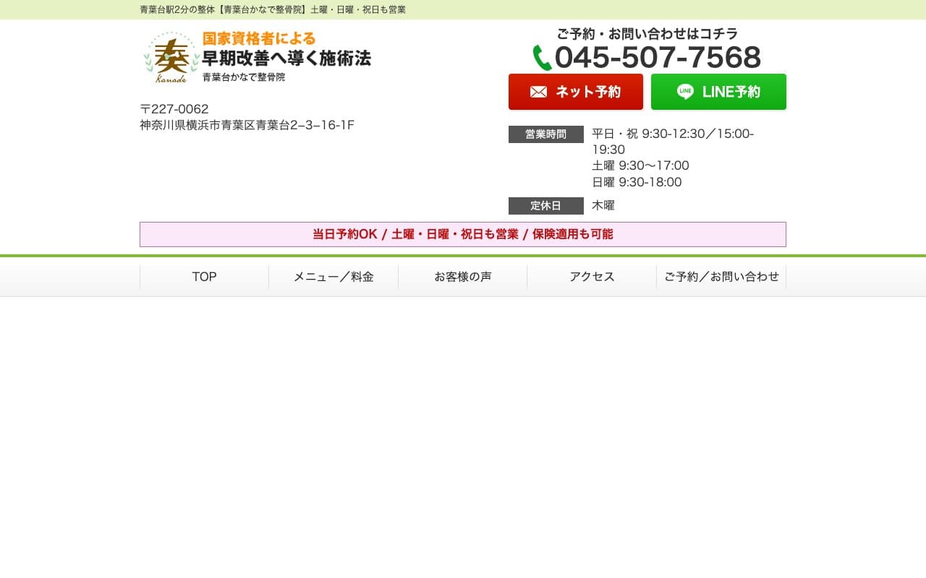This screenshot has width=926, height=578.
Task: Click the pink 当日予約OK banner
Action: (462, 233)
